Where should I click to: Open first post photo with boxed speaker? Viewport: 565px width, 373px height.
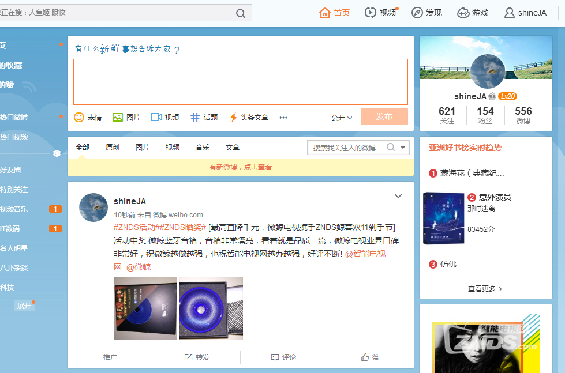pos(145,308)
